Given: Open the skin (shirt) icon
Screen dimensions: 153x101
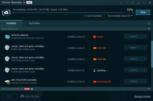Looking at the screenshot, I should click(x=127, y=2).
